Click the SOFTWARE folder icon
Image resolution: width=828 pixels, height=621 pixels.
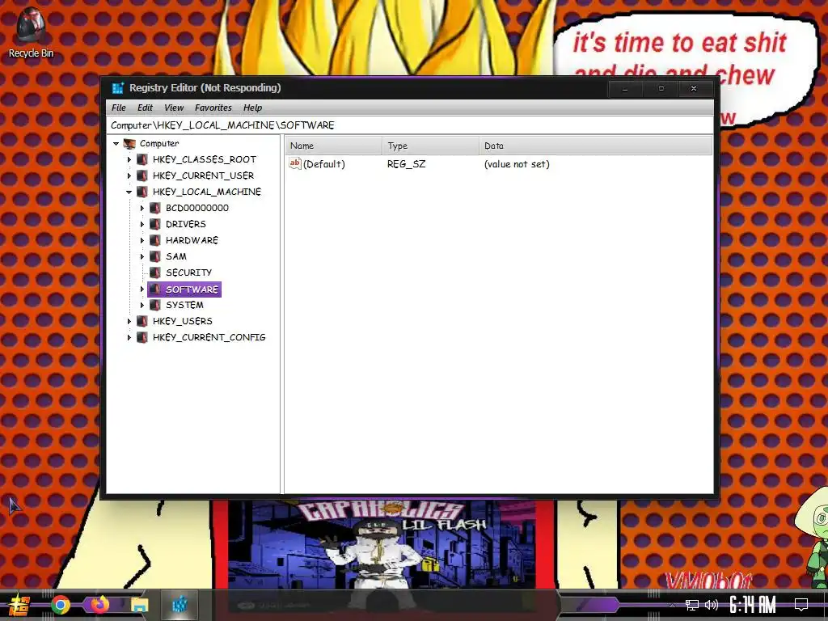[x=154, y=289]
